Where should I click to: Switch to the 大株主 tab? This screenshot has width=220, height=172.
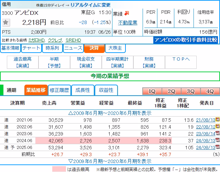115,48
